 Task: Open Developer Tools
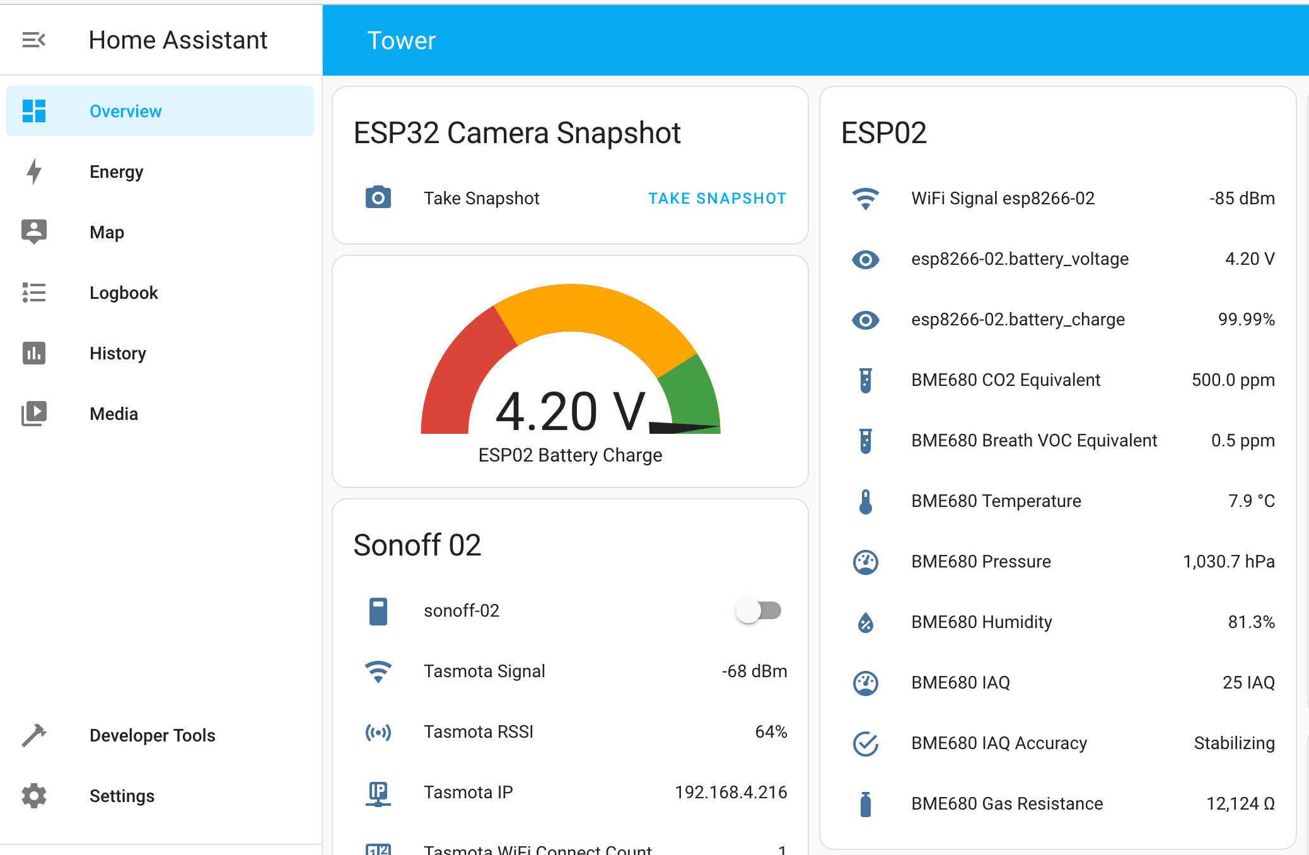pos(152,735)
